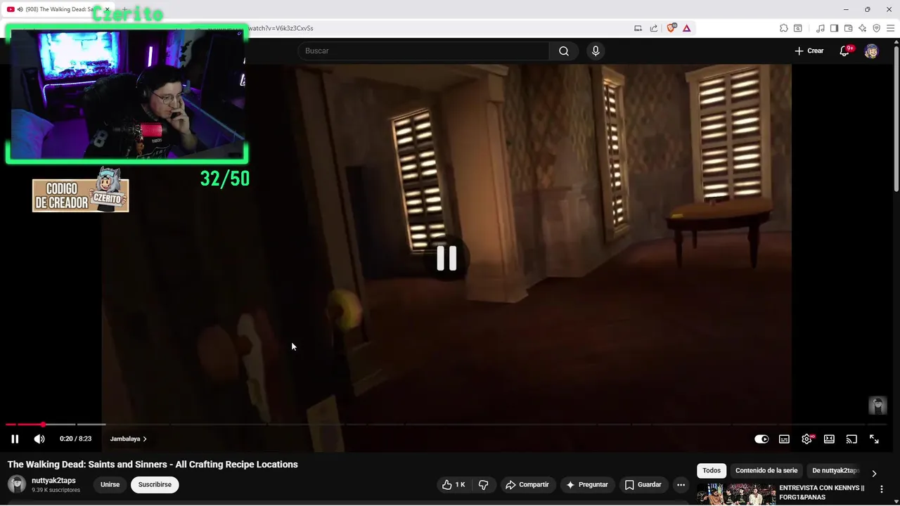
Task: Open options menu for ENTREVISTA CON KENNYS
Action: (x=882, y=489)
